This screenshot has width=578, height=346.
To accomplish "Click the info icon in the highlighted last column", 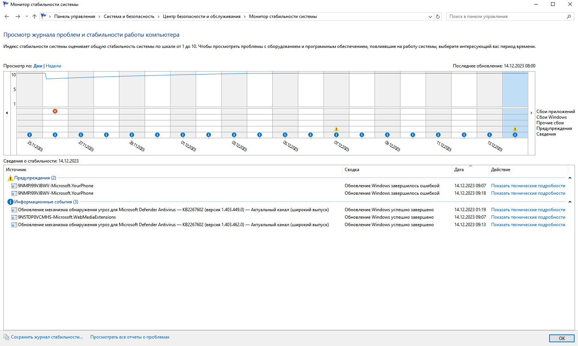I will tap(515, 135).
